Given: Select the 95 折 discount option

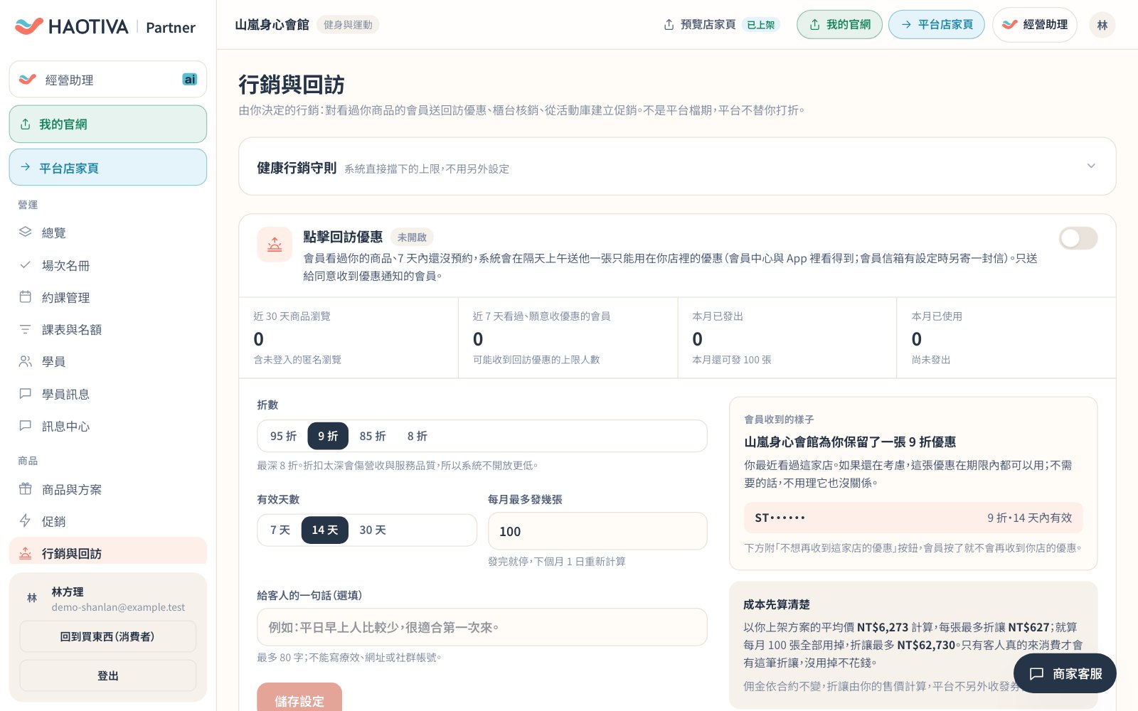Looking at the screenshot, I should click(x=283, y=436).
